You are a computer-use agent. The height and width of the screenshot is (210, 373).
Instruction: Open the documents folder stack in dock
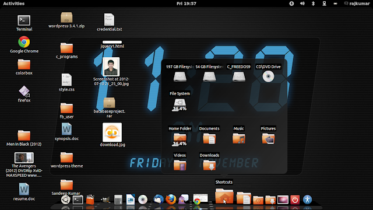coord(244,198)
